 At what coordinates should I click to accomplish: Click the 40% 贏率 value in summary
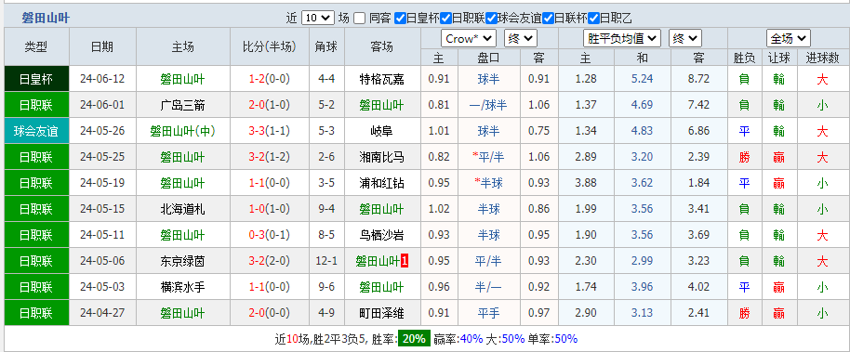point(471,339)
